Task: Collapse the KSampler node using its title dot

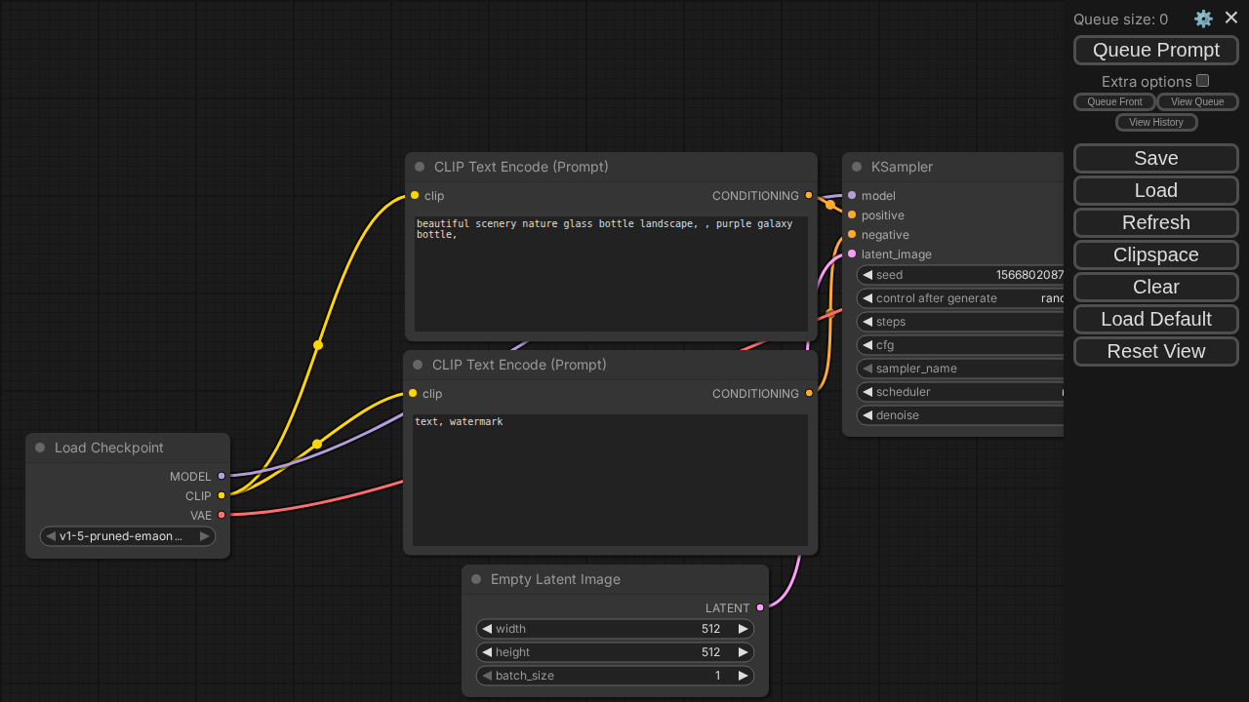Action: [857, 167]
